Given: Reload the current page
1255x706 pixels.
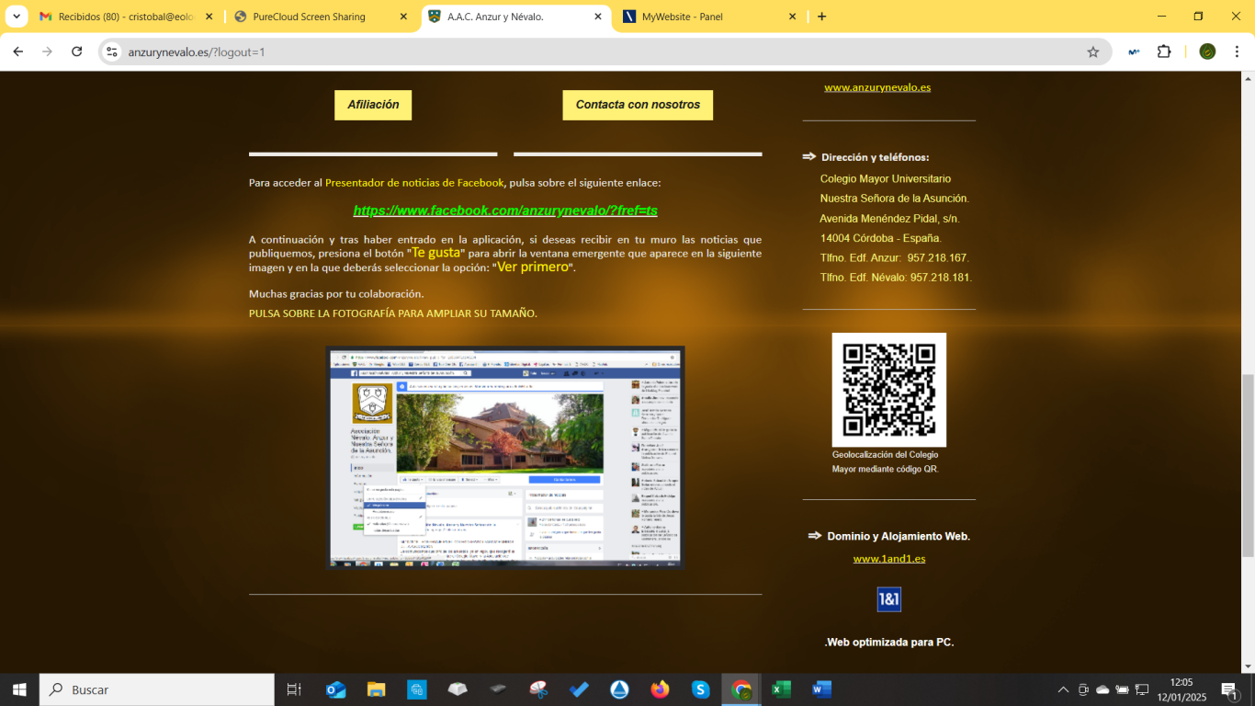Looking at the screenshot, I should point(77,51).
